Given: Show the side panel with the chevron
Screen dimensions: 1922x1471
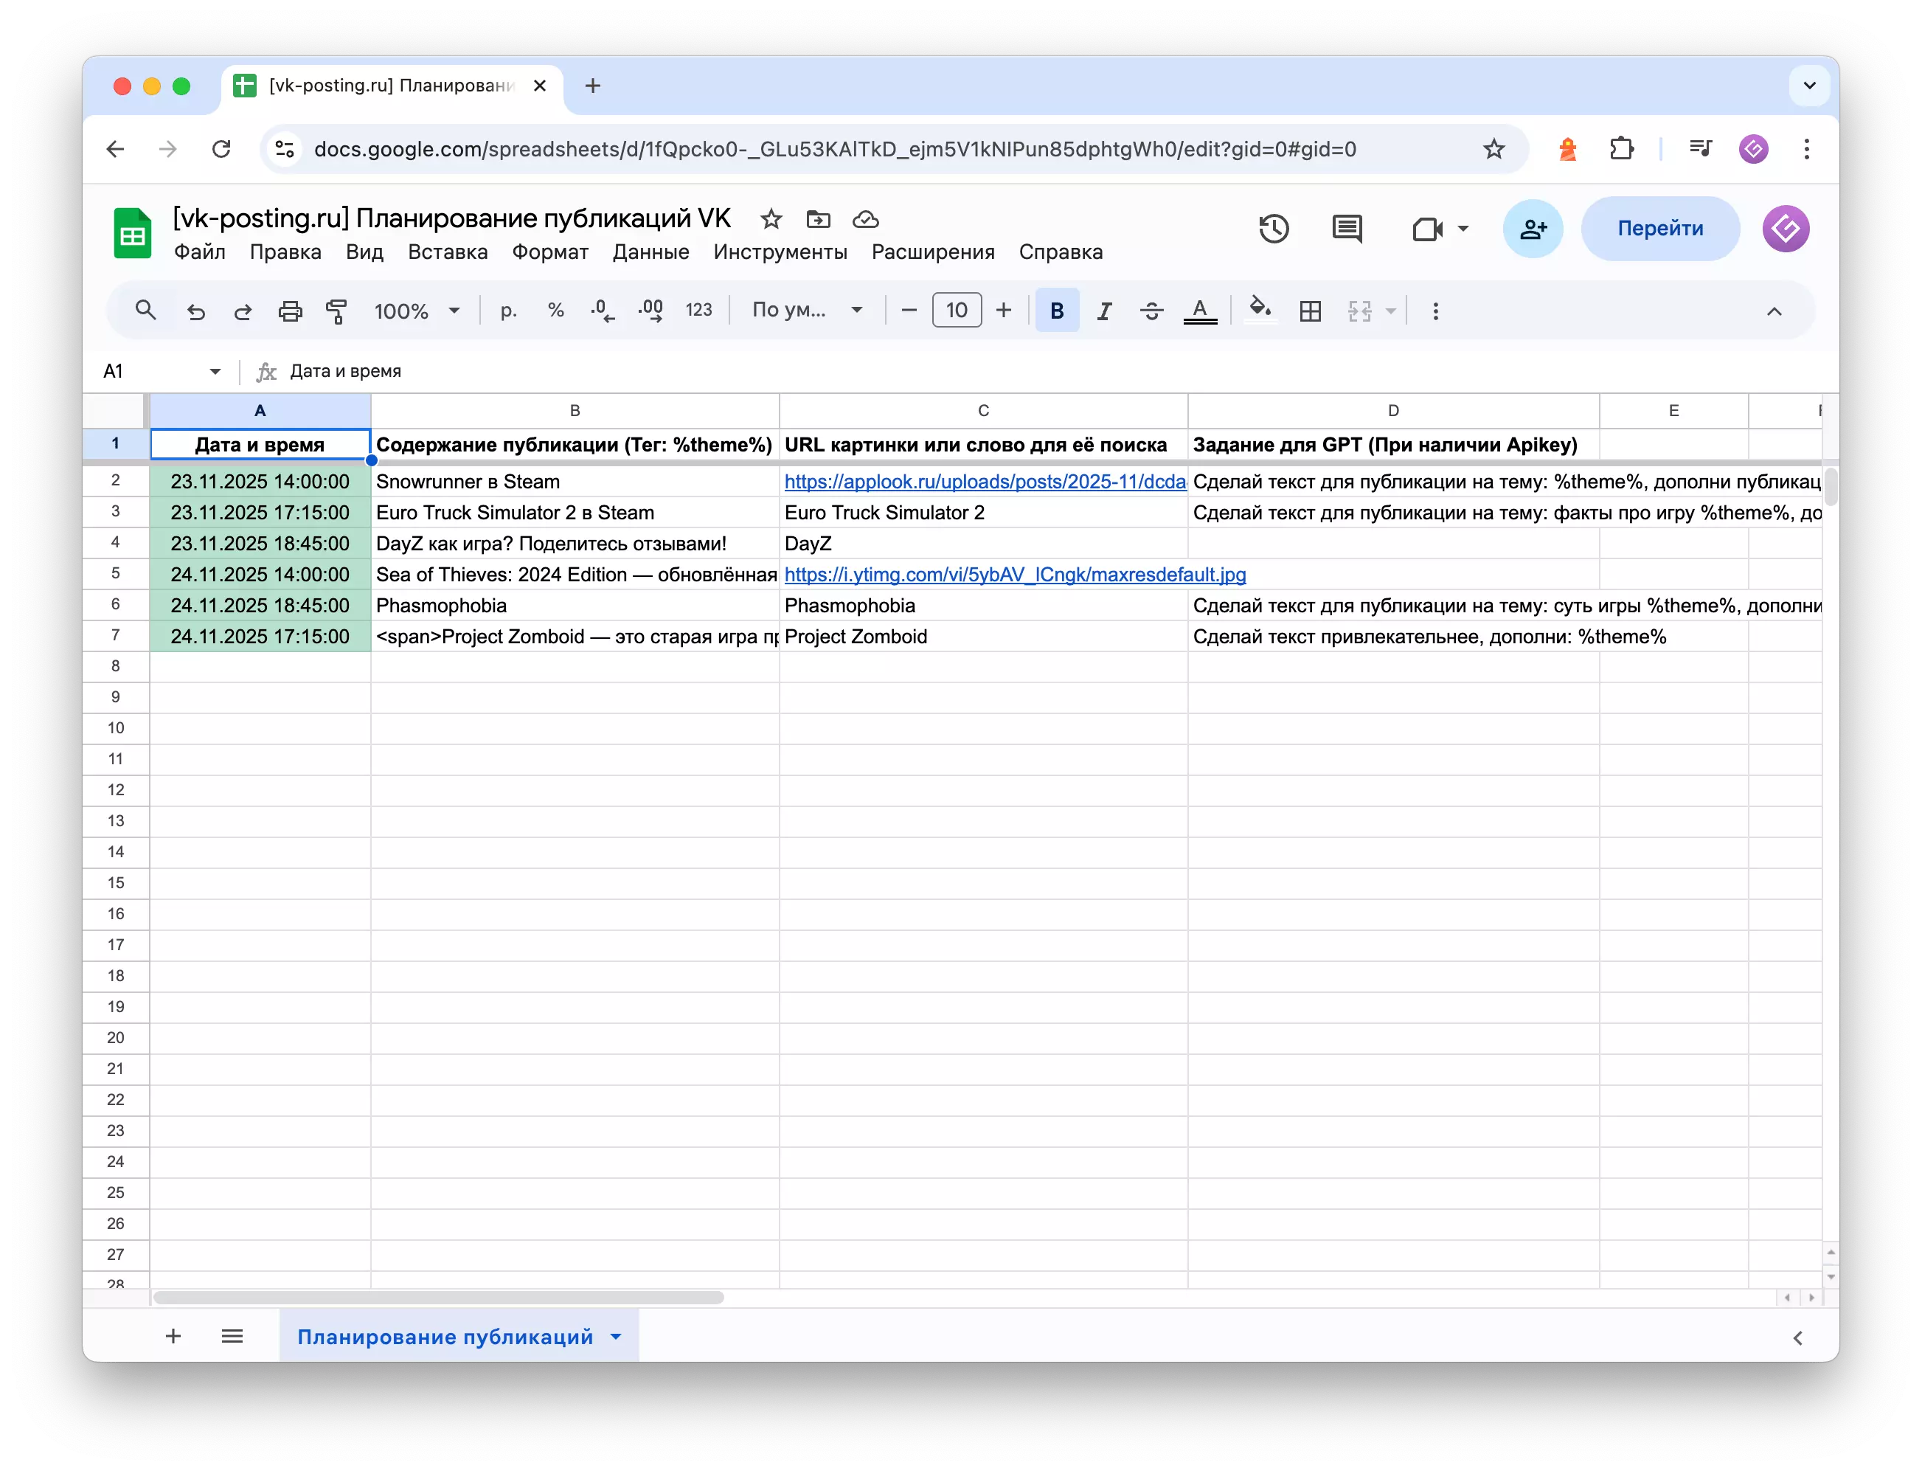Looking at the screenshot, I should click(x=1797, y=1337).
